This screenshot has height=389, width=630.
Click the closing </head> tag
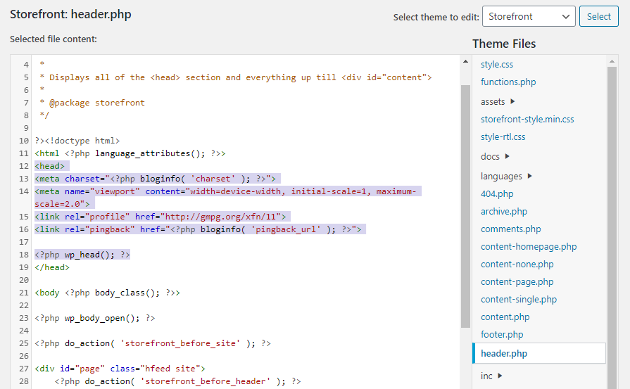coord(52,267)
